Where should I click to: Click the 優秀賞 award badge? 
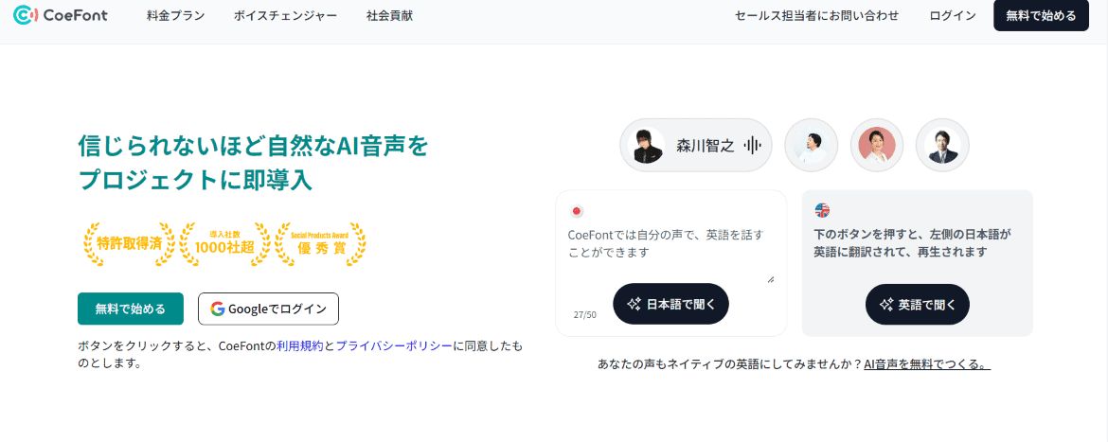click(320, 244)
